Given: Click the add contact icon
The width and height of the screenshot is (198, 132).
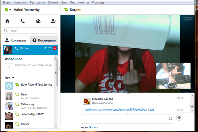Looking at the screenshot, I should 54,21.
